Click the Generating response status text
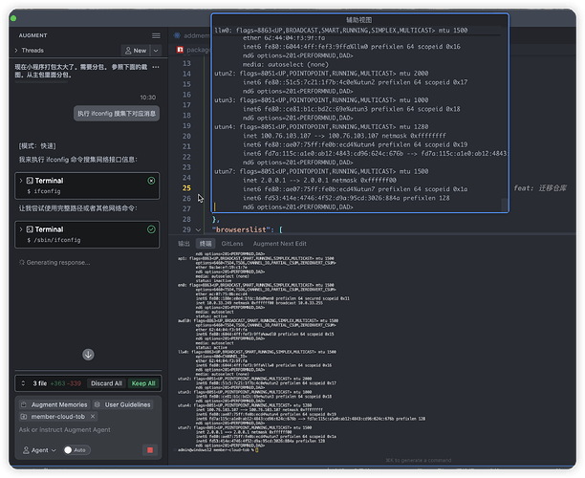The height and width of the screenshot is (478, 585). coord(58,263)
